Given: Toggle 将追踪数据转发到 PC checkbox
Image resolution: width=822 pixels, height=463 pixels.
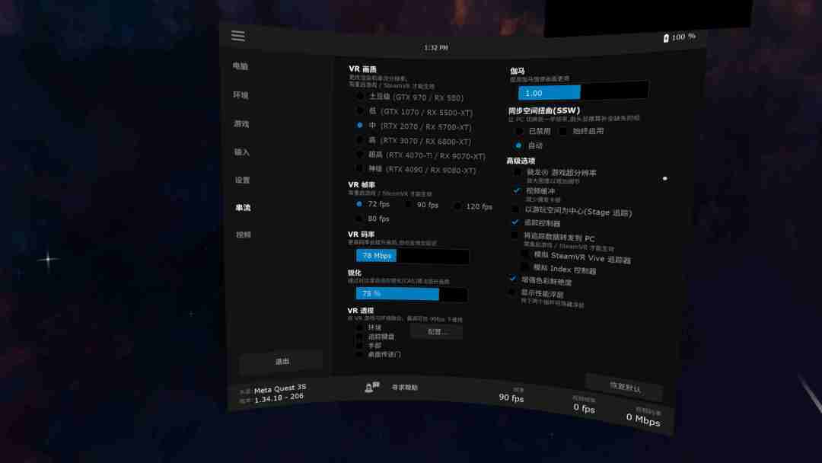Looking at the screenshot, I should (515, 235).
